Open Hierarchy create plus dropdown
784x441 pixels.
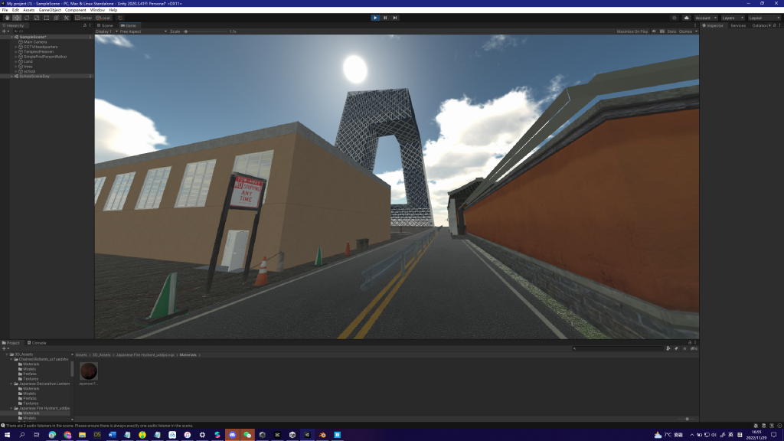pos(5,31)
